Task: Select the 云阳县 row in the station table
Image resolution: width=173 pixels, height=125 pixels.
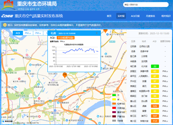Action: pos(149,46)
